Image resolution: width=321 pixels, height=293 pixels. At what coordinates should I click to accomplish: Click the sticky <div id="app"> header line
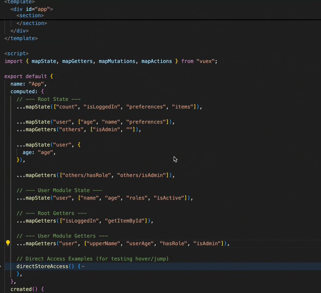pos(32,9)
